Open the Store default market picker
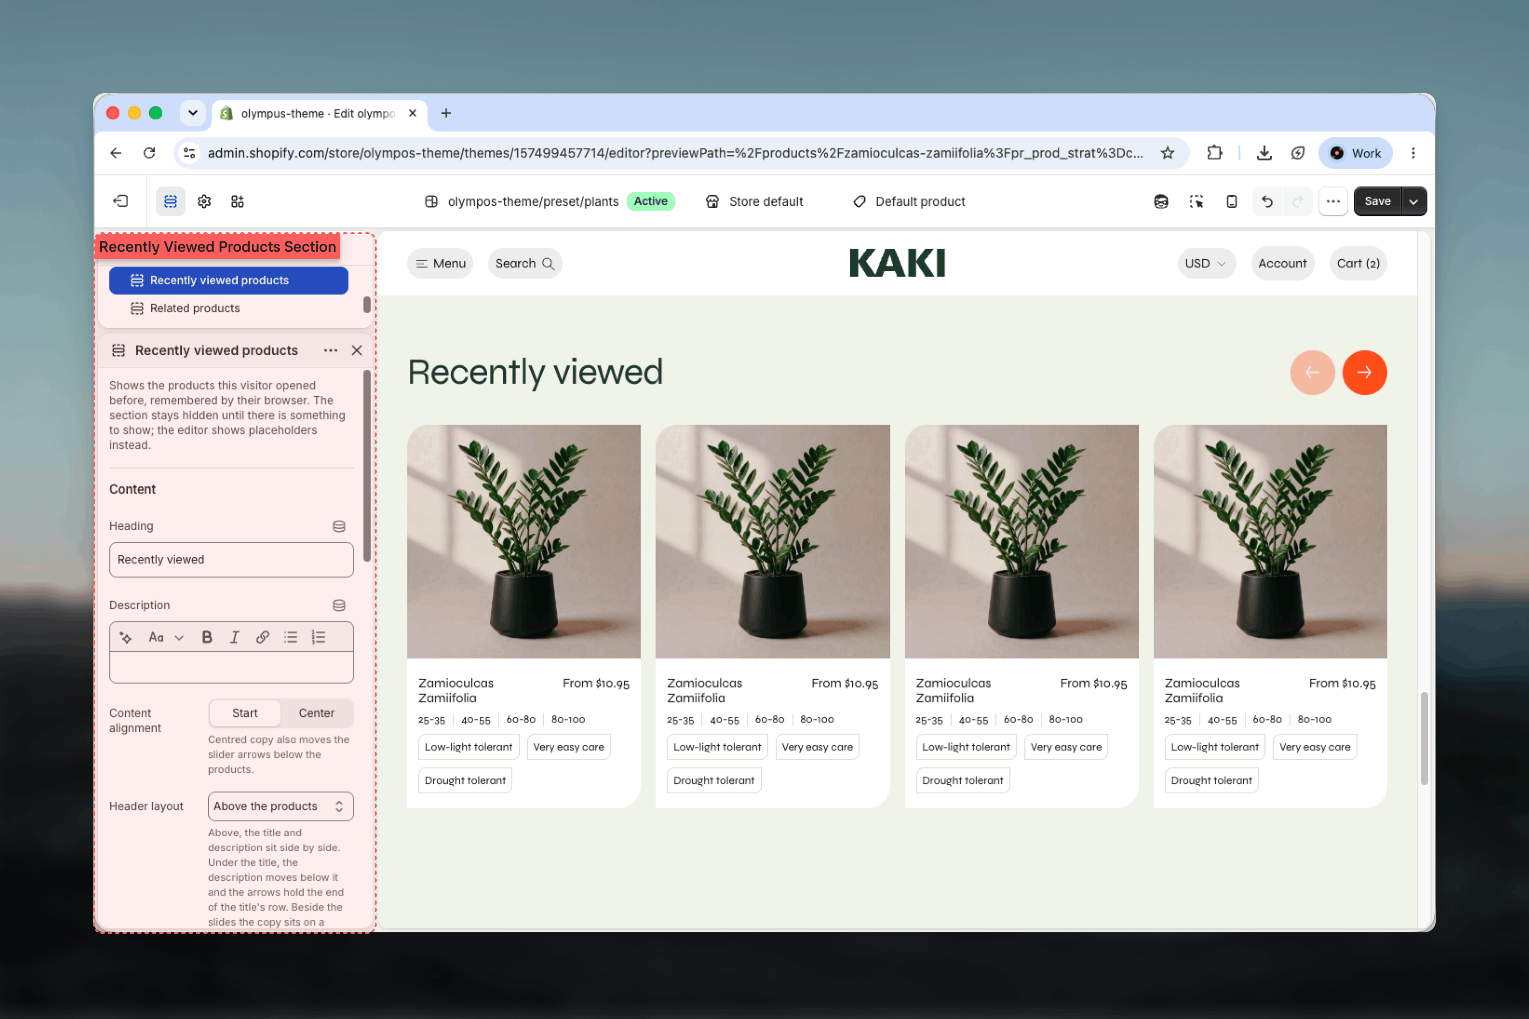 754,201
